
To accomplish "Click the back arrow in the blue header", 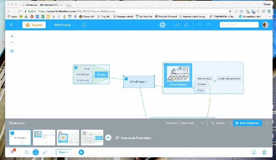I will coord(11,25).
